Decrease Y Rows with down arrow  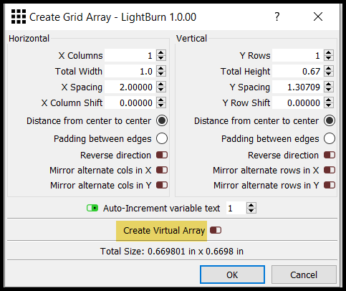(x=329, y=58)
